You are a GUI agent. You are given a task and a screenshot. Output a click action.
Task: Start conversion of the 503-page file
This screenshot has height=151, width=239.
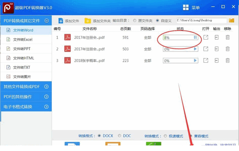[x=195, y=49]
